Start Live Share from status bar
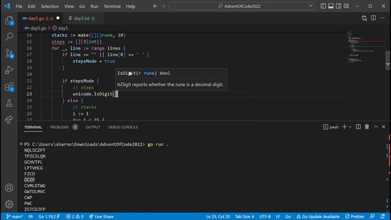This screenshot has height=220, width=391. point(101,216)
